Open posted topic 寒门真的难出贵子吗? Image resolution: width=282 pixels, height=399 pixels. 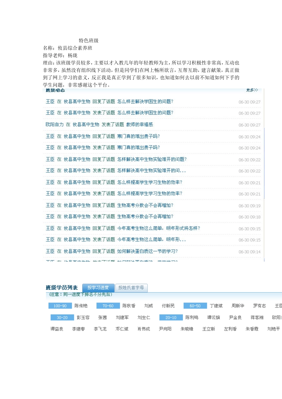click(x=138, y=148)
